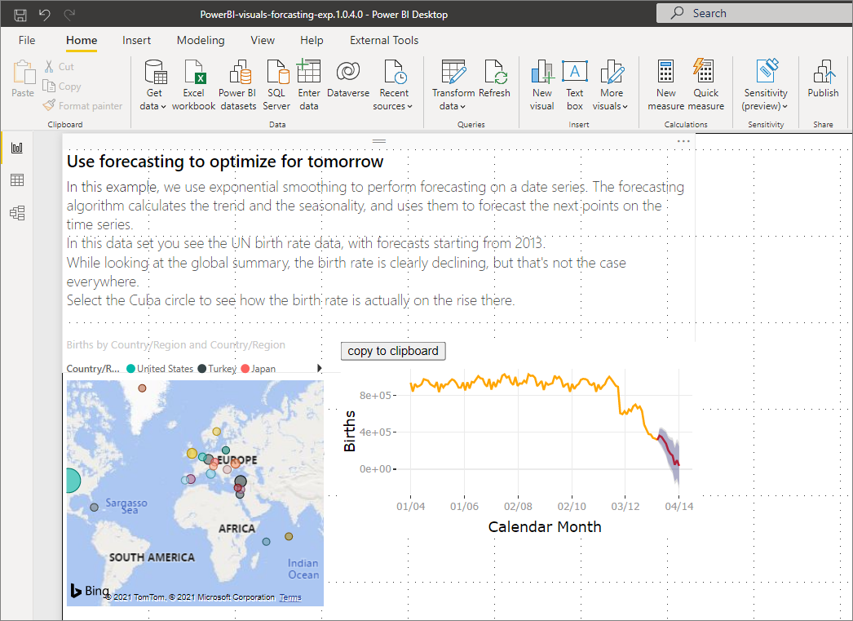Image resolution: width=853 pixels, height=621 pixels.
Task: Insert a New visual
Action: (x=541, y=85)
